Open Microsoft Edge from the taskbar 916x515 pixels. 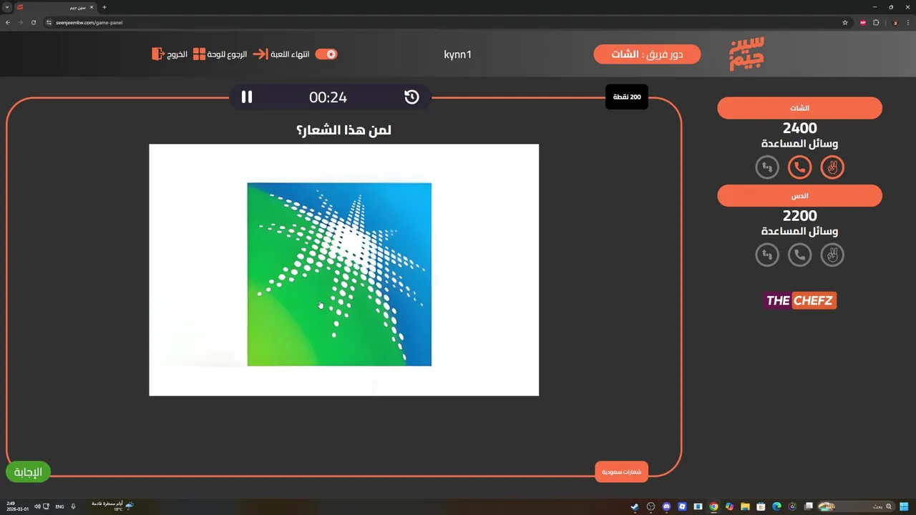(x=776, y=507)
